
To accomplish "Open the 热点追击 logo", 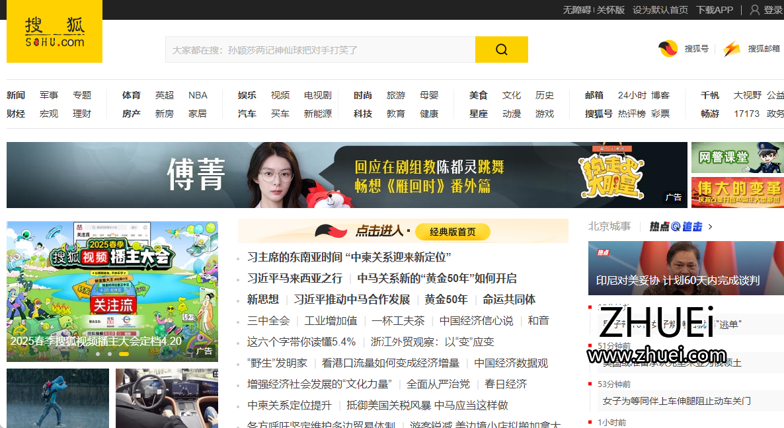I will (x=676, y=227).
